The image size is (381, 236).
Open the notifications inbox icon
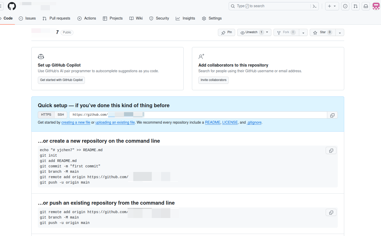366,6
